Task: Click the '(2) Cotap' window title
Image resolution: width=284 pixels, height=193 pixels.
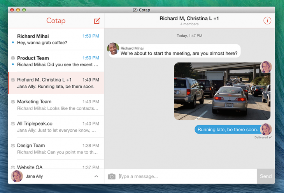Action: click(x=141, y=10)
